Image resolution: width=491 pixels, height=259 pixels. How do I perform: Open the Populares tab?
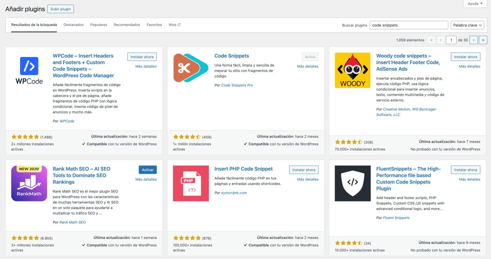pos(98,24)
